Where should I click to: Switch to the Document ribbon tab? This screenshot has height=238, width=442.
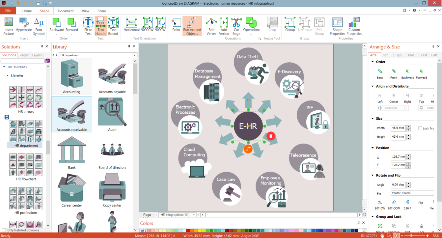66,11
